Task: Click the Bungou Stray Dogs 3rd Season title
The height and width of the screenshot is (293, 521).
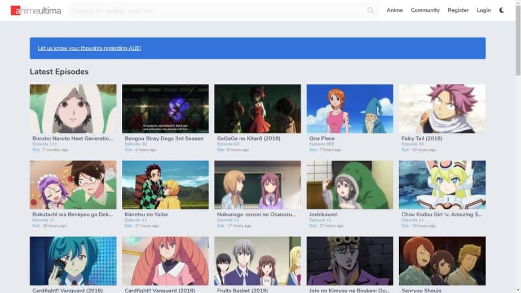Action: (x=164, y=138)
